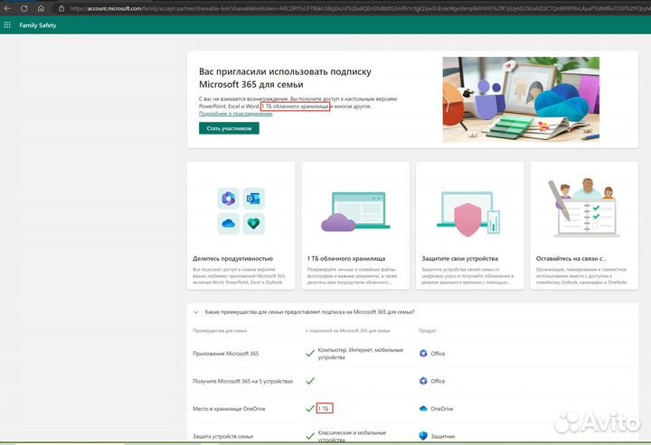
Task: Select the 1 ТБ облачного хранилища card title
Action: 346,258
